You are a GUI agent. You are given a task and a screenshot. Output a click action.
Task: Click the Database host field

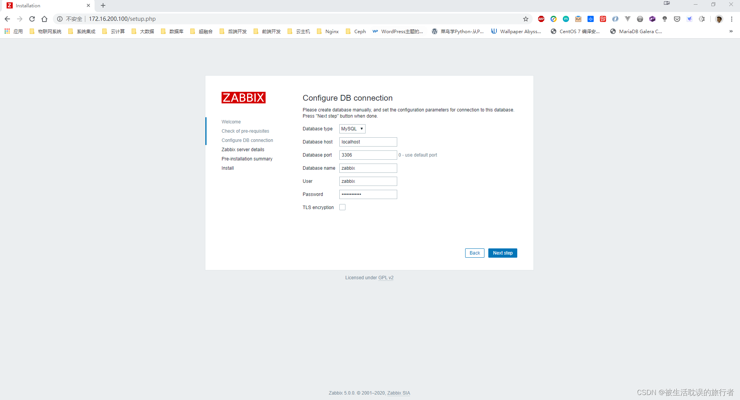tap(368, 142)
